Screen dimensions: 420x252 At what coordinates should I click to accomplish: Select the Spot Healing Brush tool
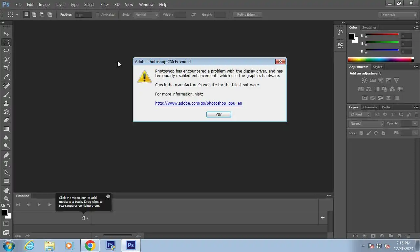tap(6, 86)
